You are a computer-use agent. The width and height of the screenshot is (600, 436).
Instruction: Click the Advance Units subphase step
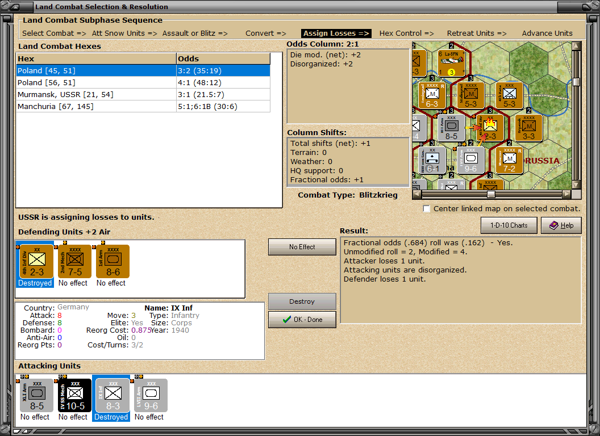(547, 33)
